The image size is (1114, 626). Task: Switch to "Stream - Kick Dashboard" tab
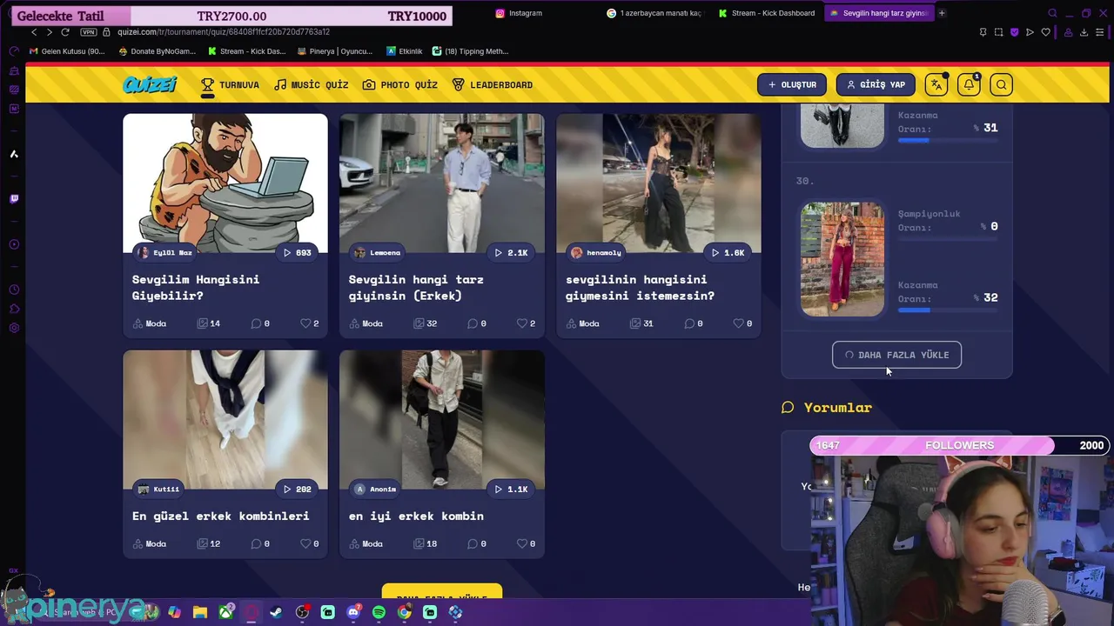[x=768, y=13]
